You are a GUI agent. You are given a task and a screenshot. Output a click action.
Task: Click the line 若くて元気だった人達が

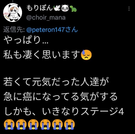tap(56, 82)
